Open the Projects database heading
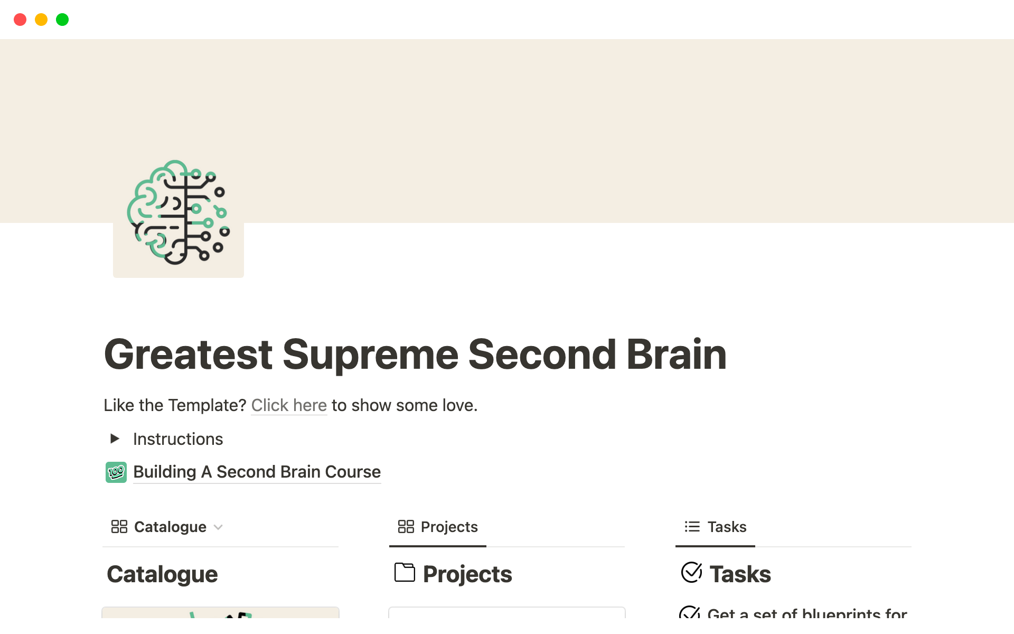Viewport: 1014px width, 634px height. 467,574
